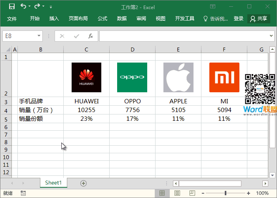The height and width of the screenshot is (198, 277).
Task: Open the 审阅 ribbon tab
Action: (141, 18)
